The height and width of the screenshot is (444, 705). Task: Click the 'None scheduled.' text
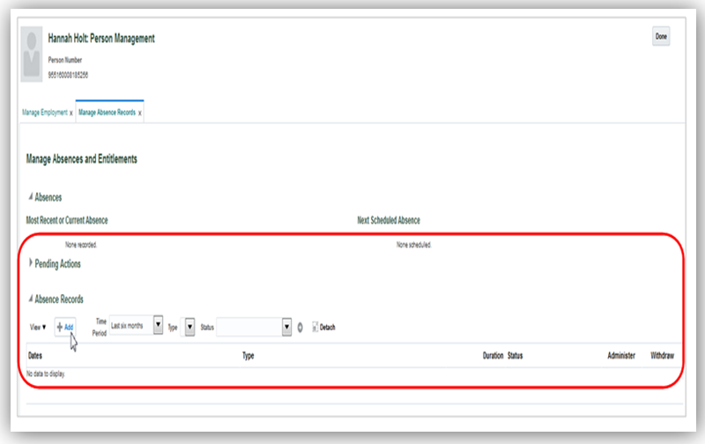[x=413, y=245]
